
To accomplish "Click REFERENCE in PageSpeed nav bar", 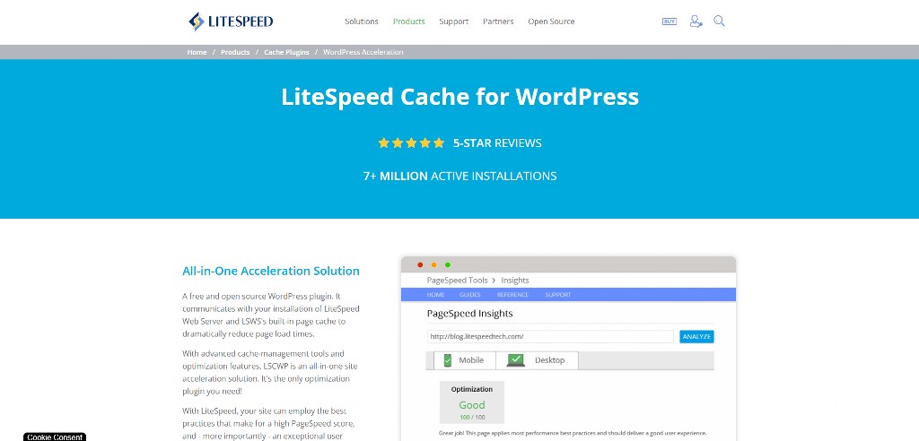I will [x=512, y=295].
